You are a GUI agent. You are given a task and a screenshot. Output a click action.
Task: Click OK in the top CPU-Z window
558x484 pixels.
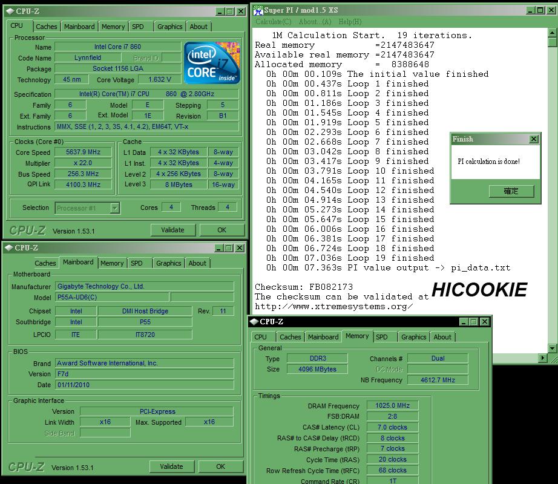pos(222,230)
